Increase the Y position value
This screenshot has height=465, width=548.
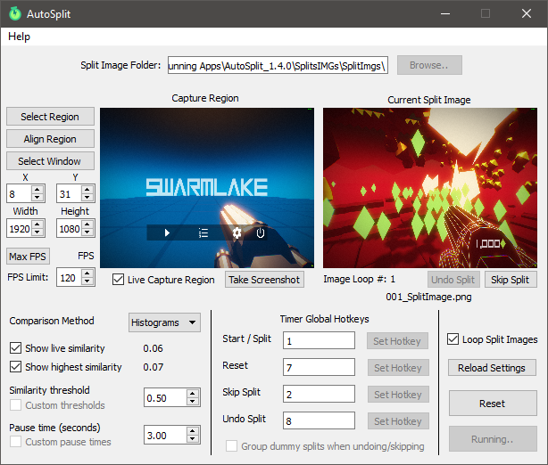(87, 190)
